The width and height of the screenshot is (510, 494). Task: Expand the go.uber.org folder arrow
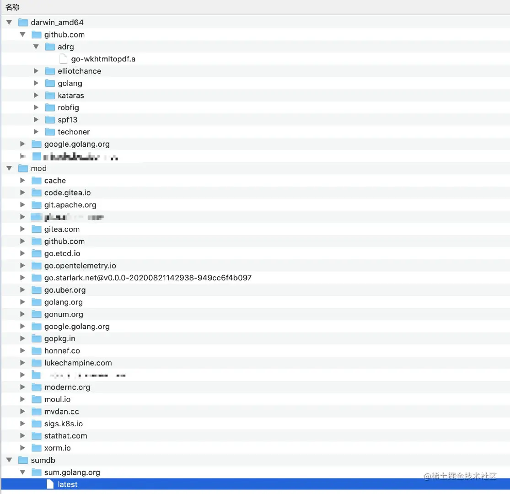[22, 290]
